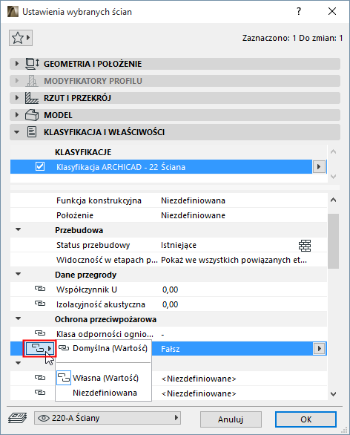
Task: Click the Model panel cube icon
Action: click(x=32, y=115)
